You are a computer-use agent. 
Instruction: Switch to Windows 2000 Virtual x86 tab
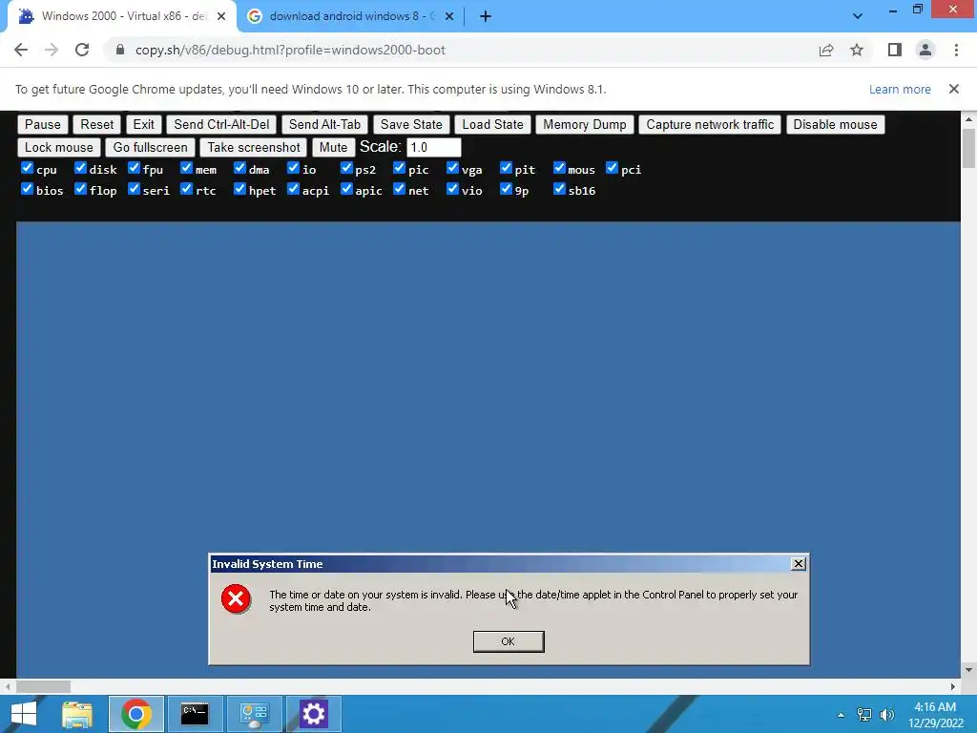pos(121,16)
